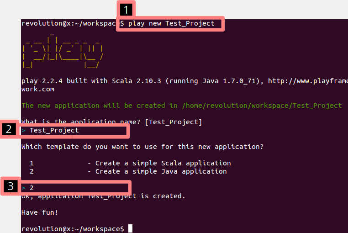Click the terminal cursor block at the bottom prompt
The width and height of the screenshot is (348, 233).
tap(130, 228)
